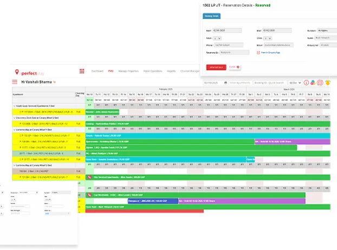Open the red apps grid icon
337x250 pixels.
pos(82,71)
